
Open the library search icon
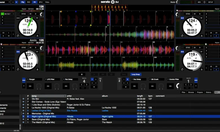point(216,92)
